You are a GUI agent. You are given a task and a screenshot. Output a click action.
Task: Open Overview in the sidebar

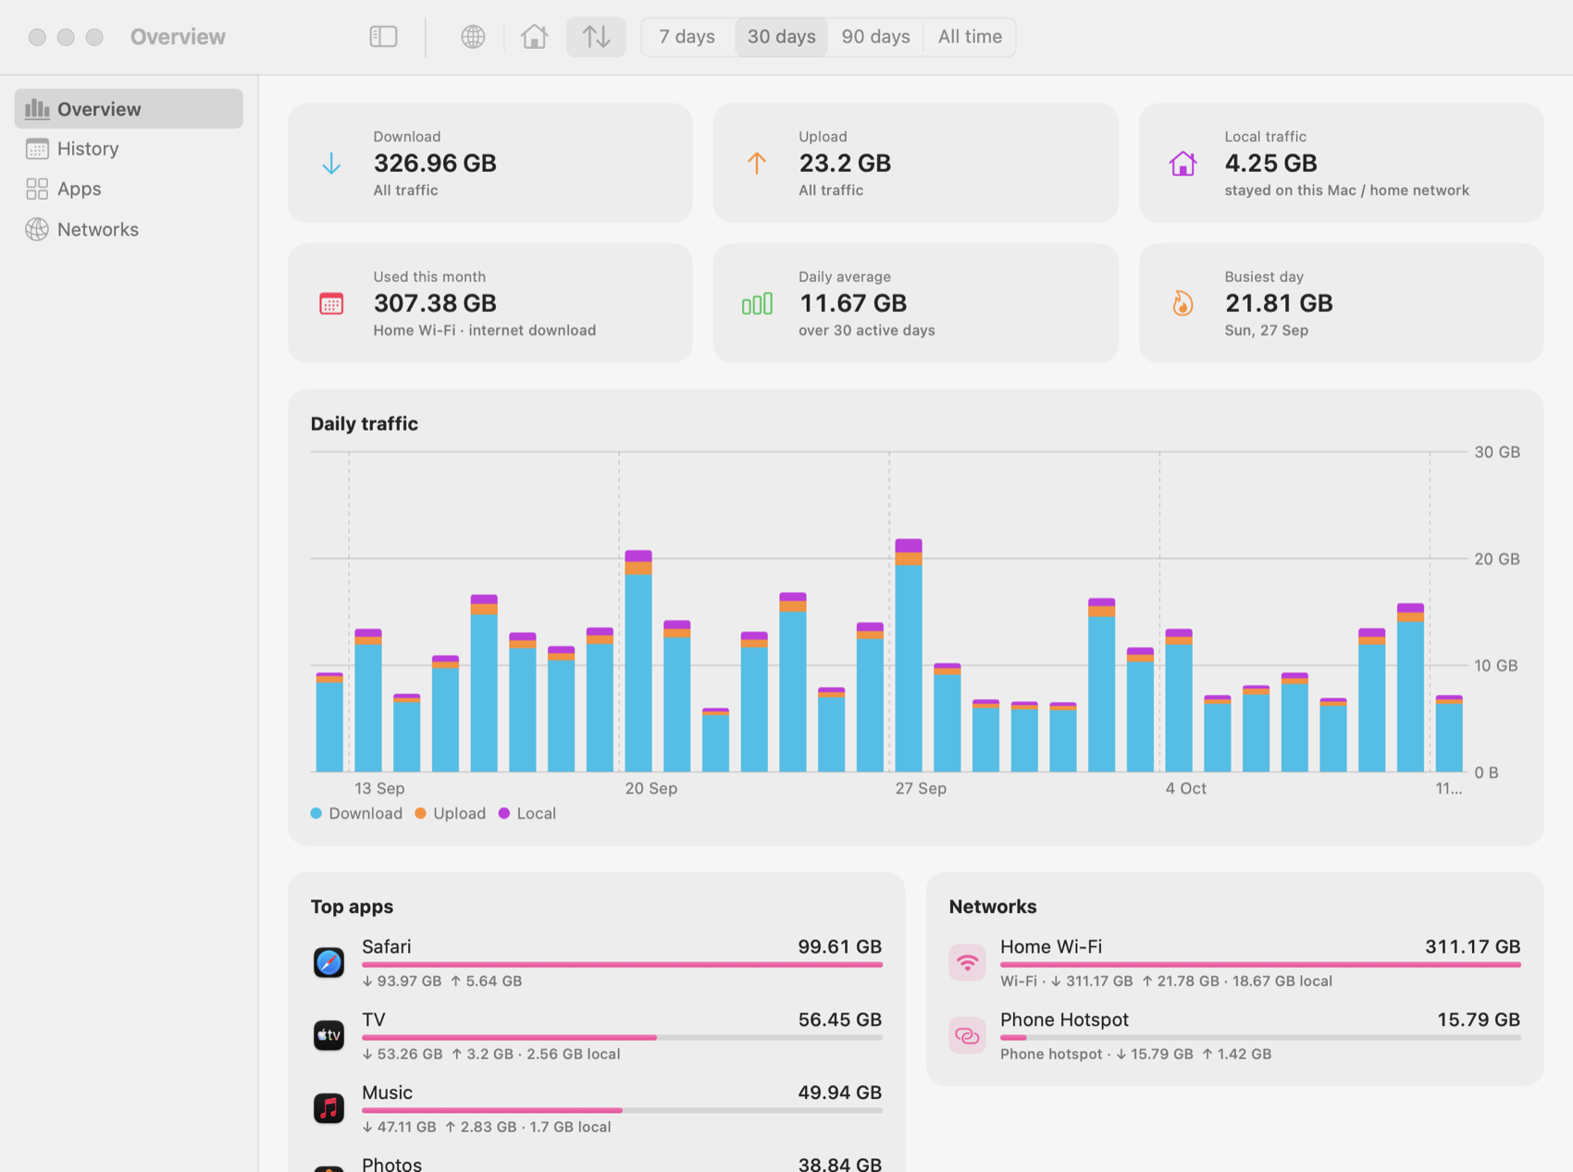point(129,109)
